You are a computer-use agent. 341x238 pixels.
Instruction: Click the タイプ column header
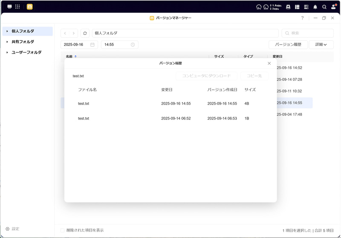click(248, 57)
